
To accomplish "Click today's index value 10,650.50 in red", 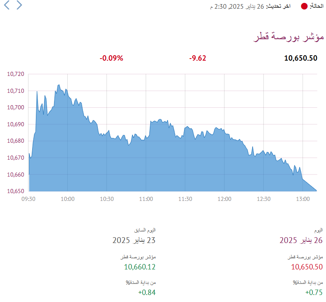I will [x=307, y=267].
